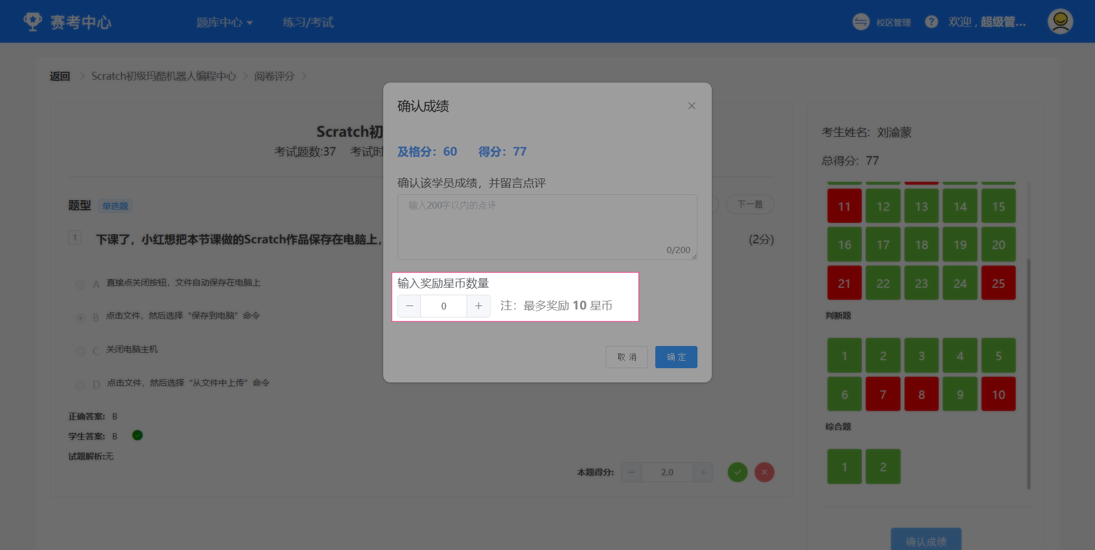Decrease the reward star coin count
1095x550 pixels.
[x=409, y=306]
